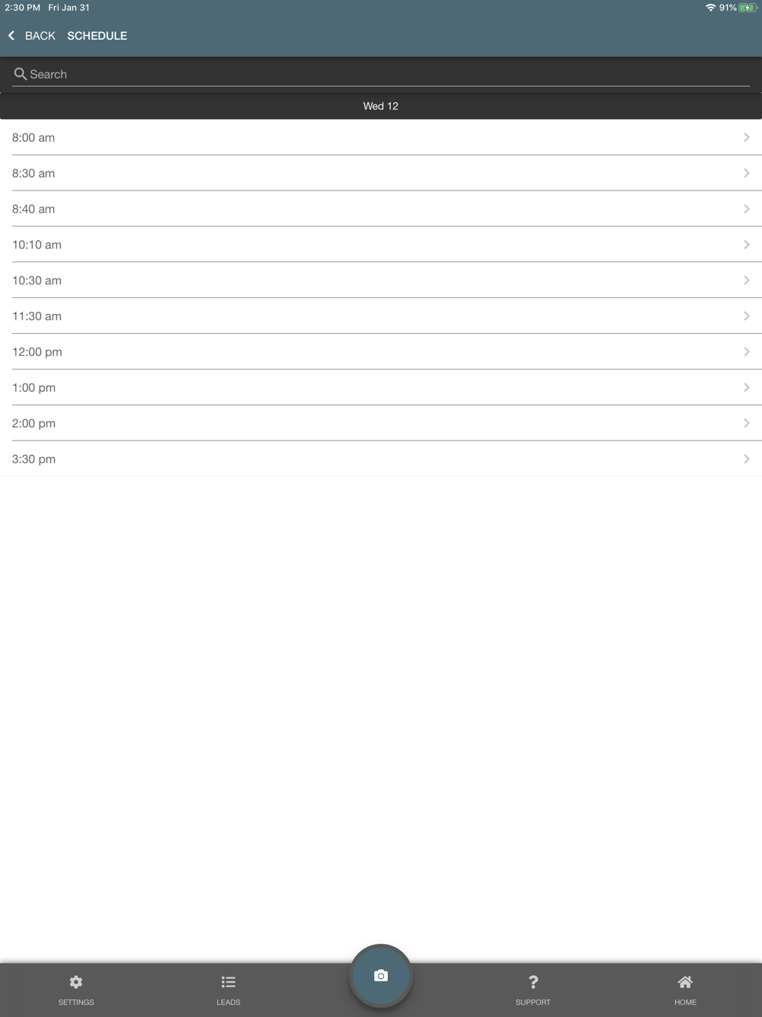The image size is (762, 1017).
Task: Open Settings gear icon
Action: 76,982
